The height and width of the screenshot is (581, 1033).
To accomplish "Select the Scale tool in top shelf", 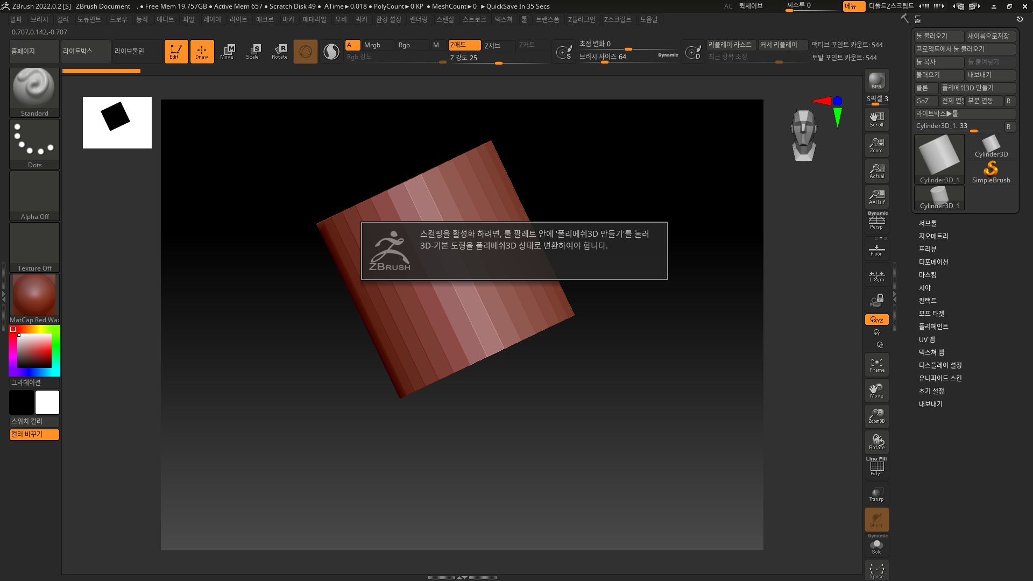I will 253,52.
